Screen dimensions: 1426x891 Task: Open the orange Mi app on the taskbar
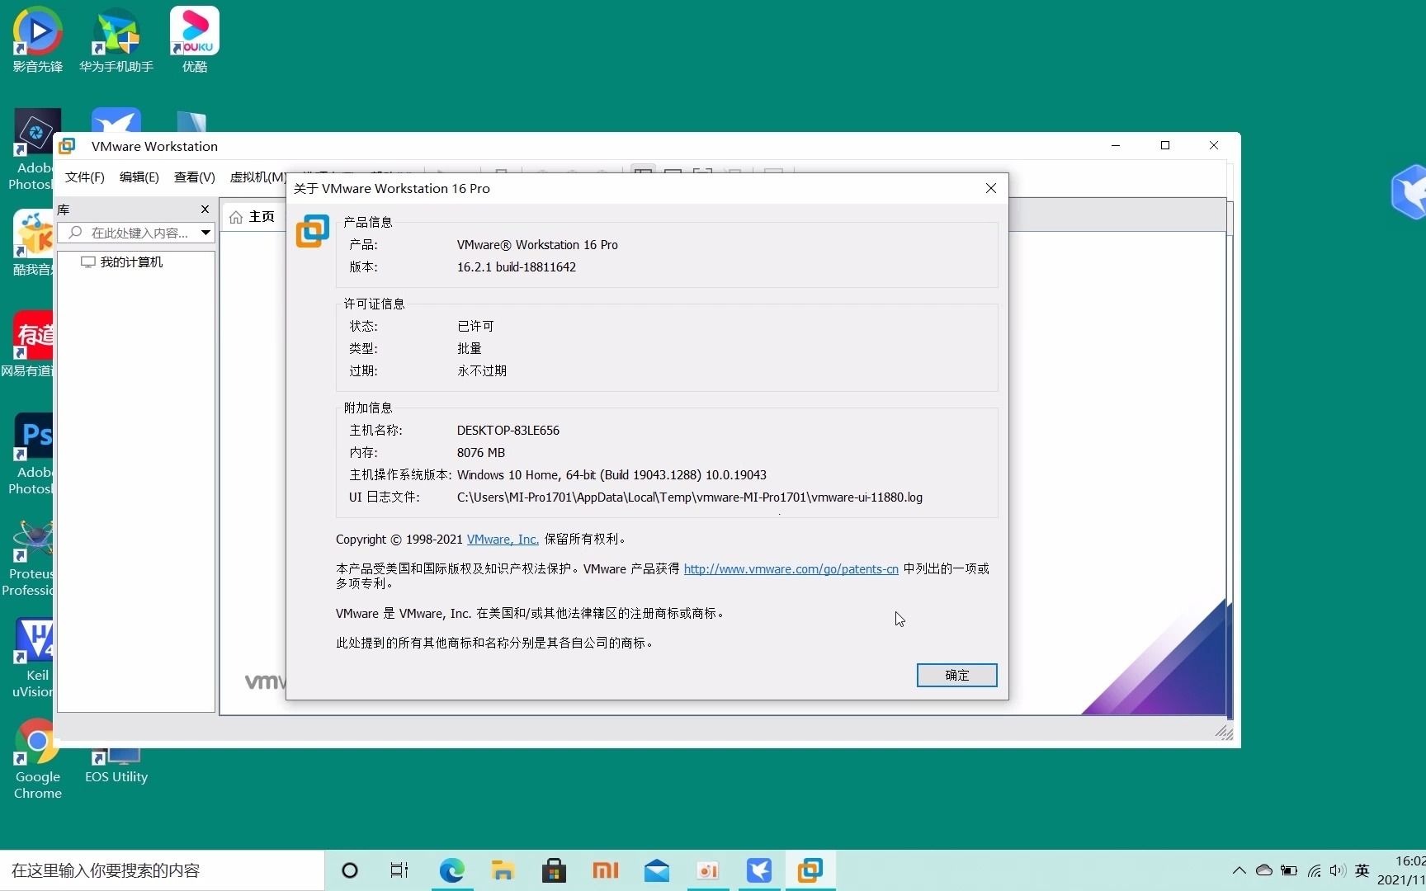click(x=605, y=870)
